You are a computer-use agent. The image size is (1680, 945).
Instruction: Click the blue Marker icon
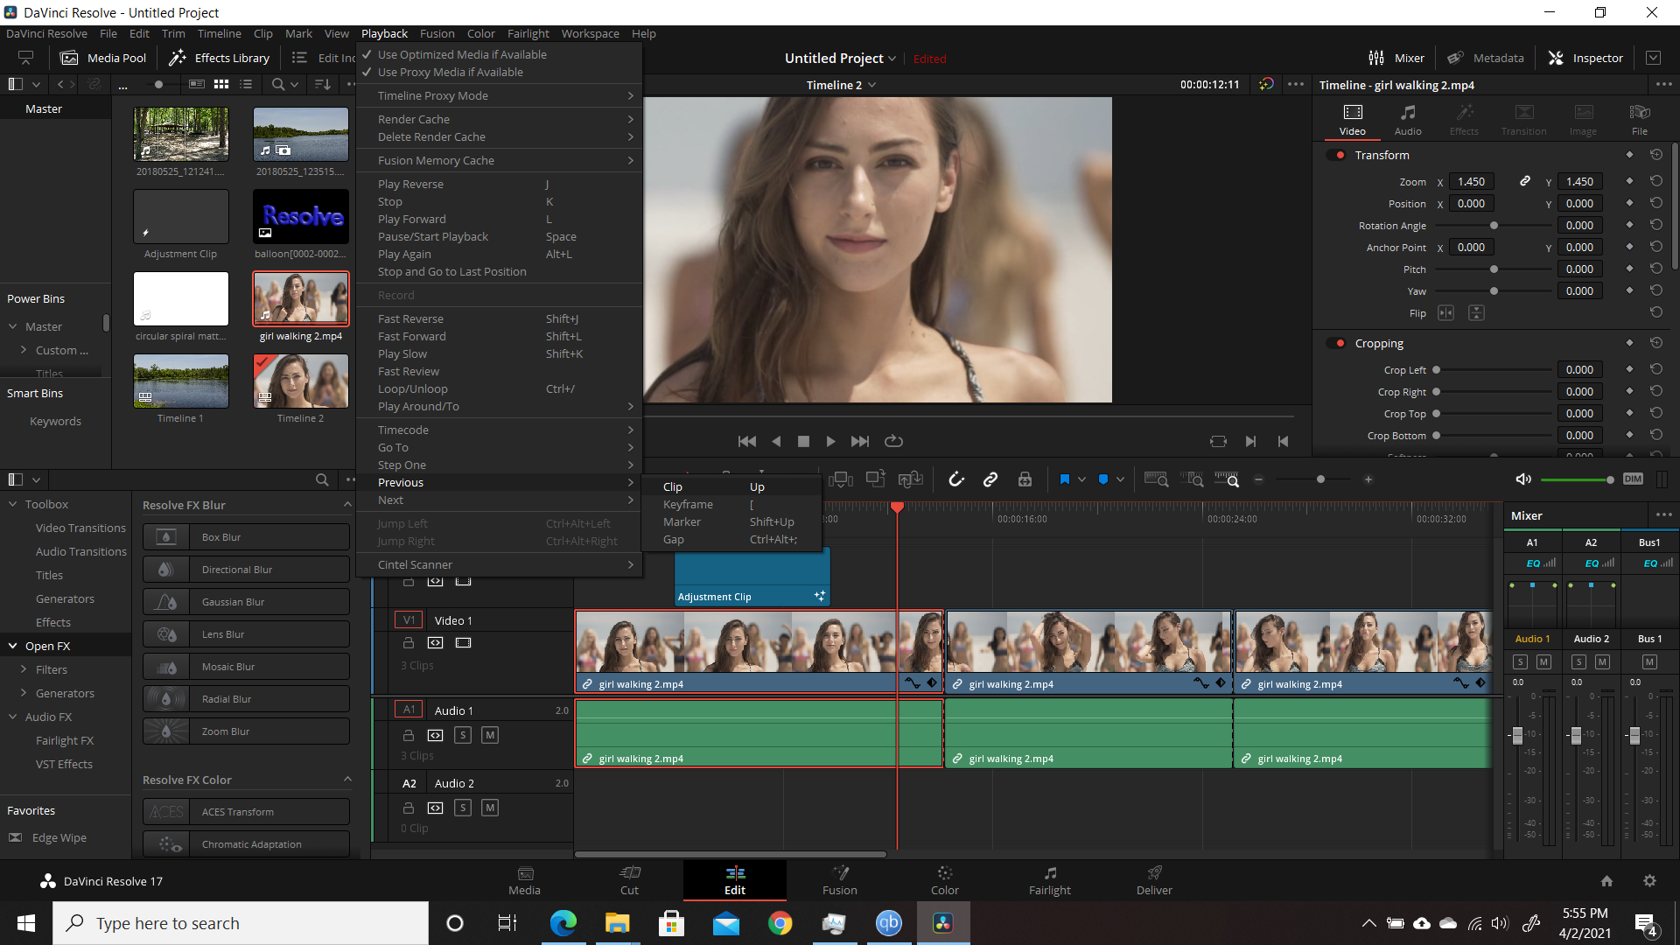(x=1102, y=479)
